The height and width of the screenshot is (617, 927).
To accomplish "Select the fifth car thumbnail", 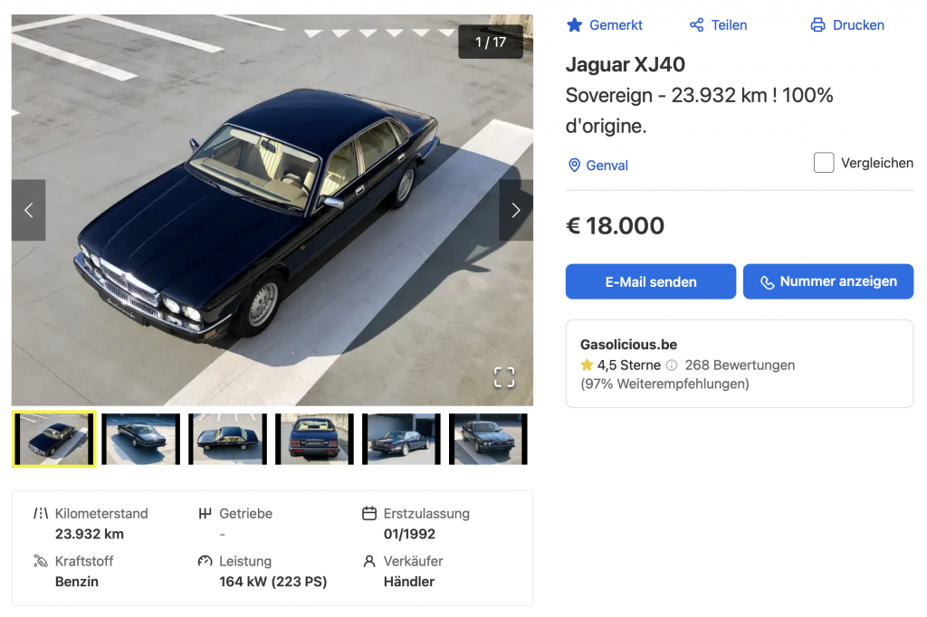I will point(401,440).
